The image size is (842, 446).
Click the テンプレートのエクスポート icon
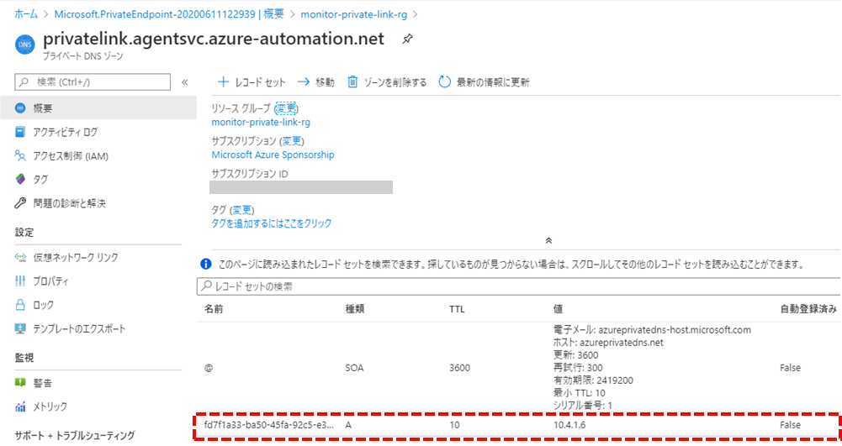[x=20, y=328]
